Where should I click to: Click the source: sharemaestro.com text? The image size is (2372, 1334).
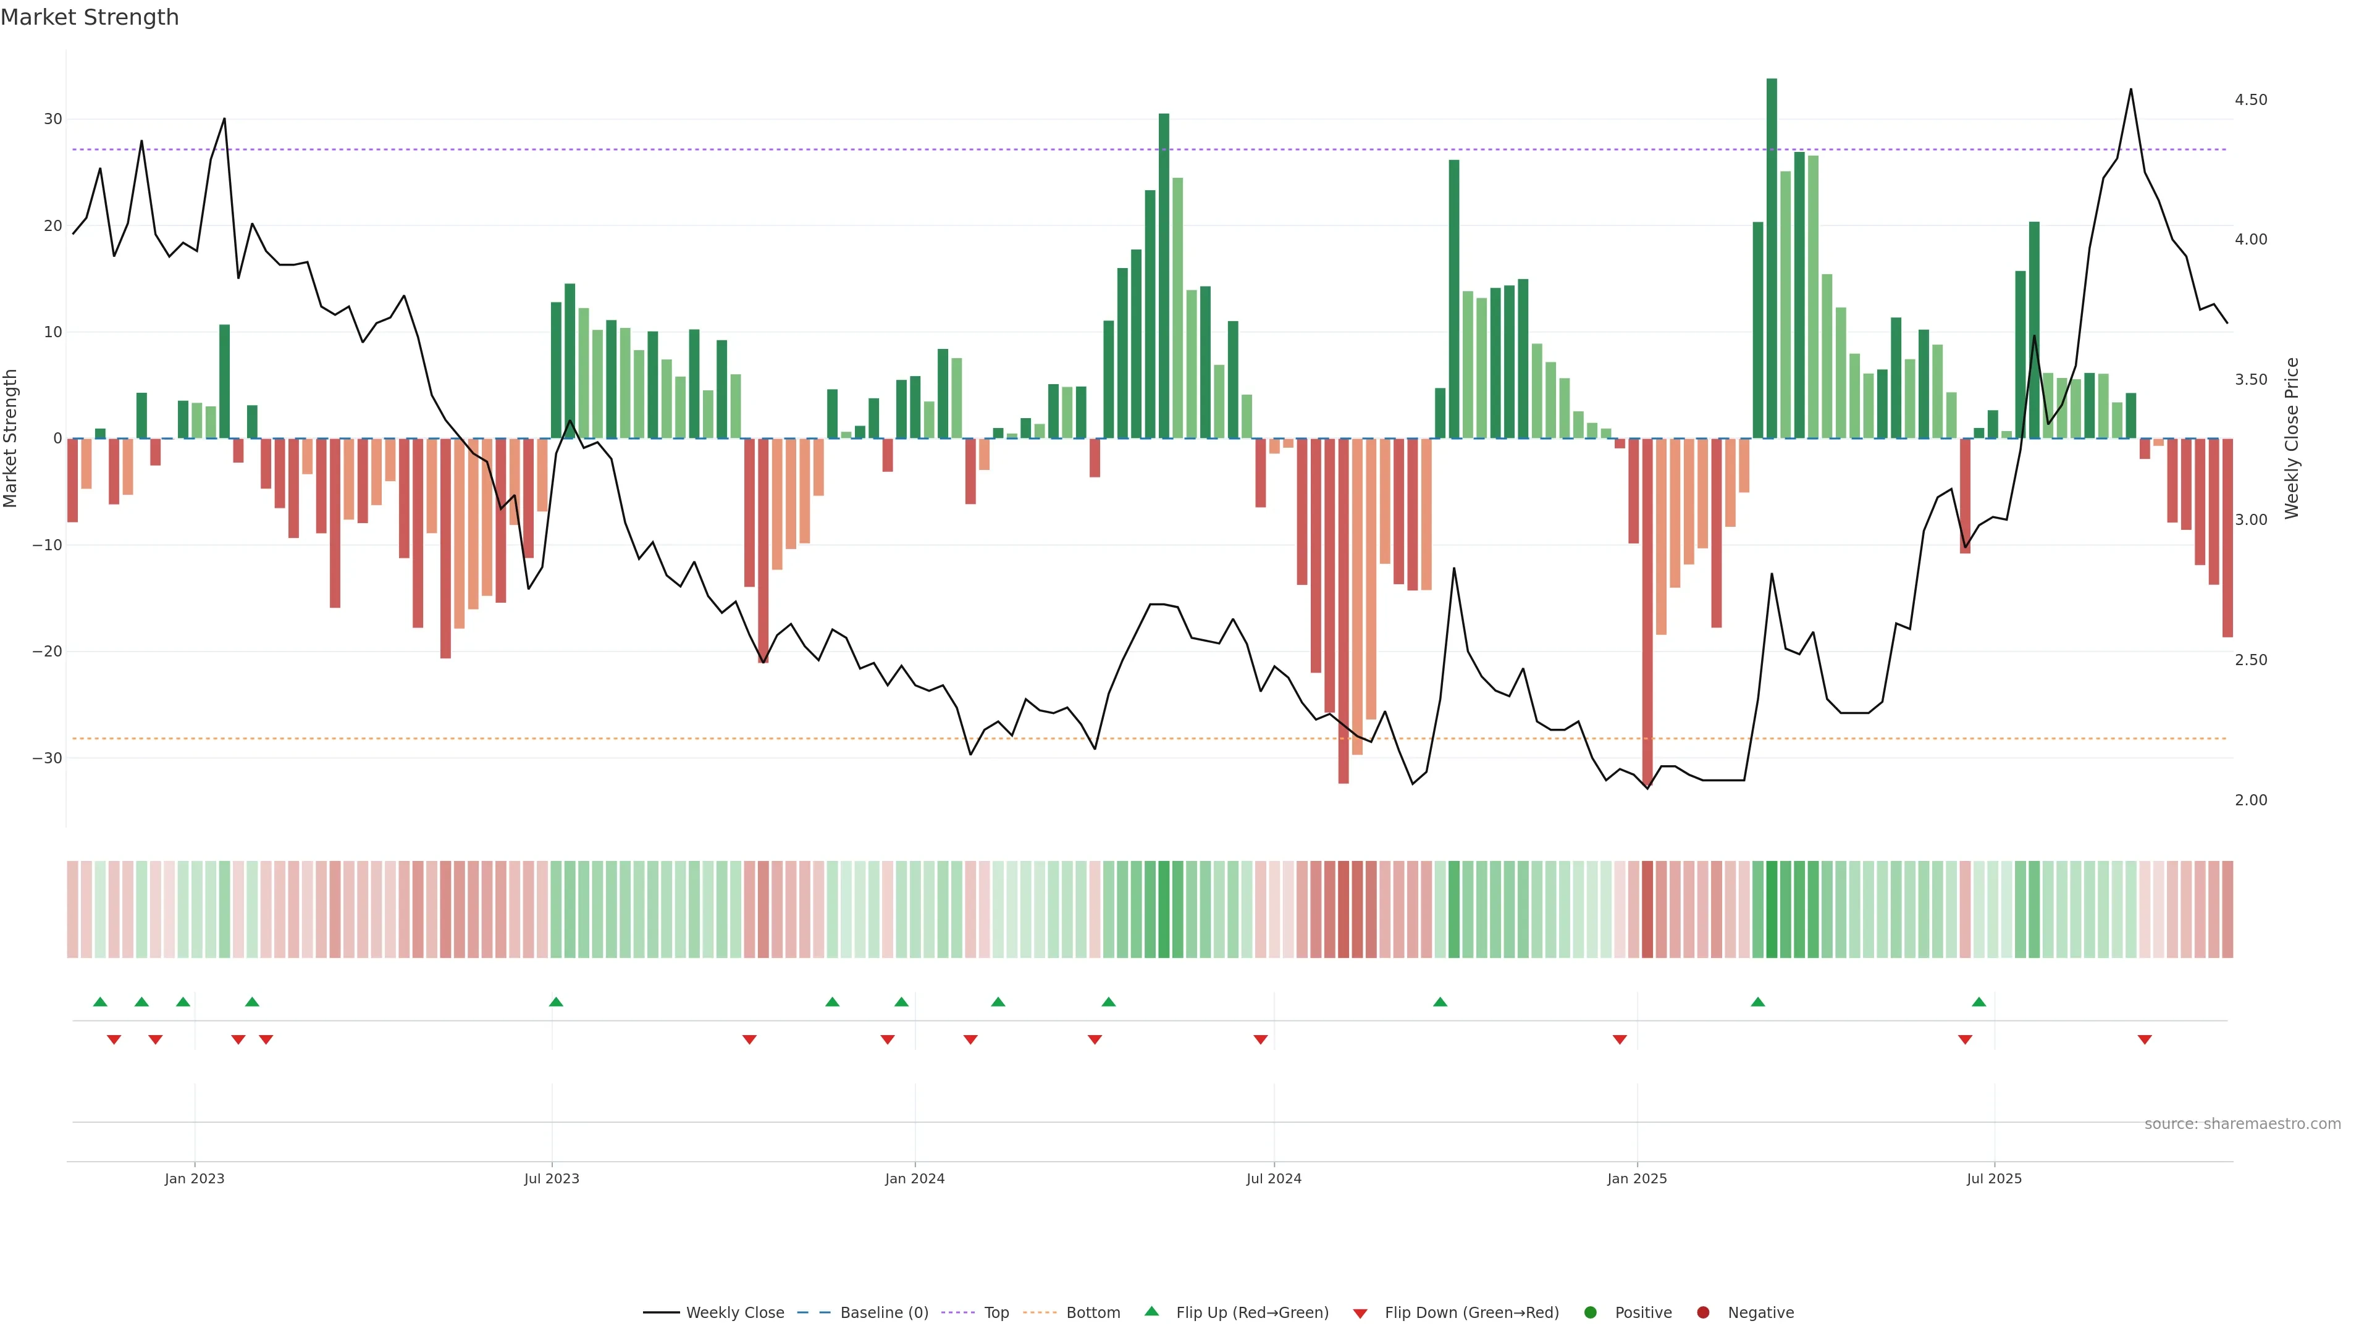2242,1124
